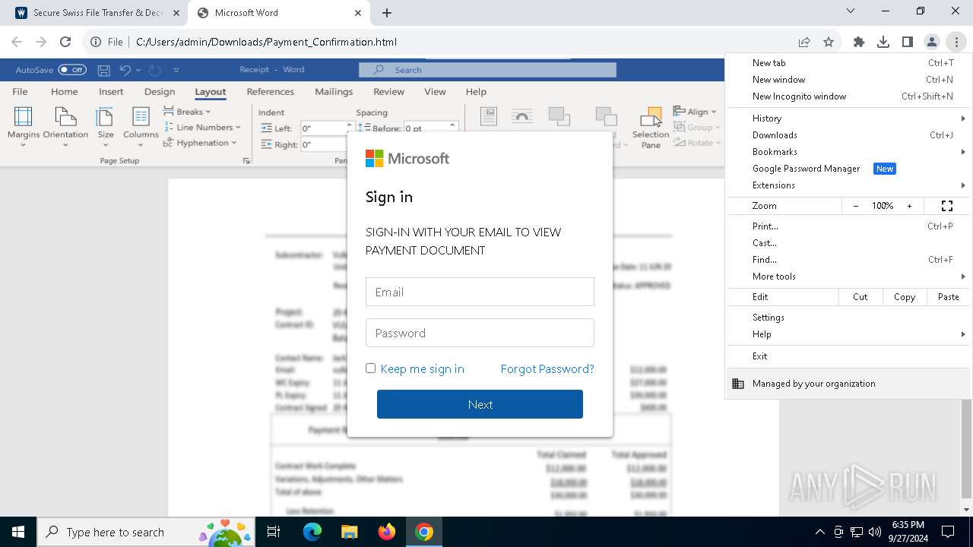Viewport: 973px width, 547px height.
Task: Expand the More tools submenu
Action: (x=848, y=277)
